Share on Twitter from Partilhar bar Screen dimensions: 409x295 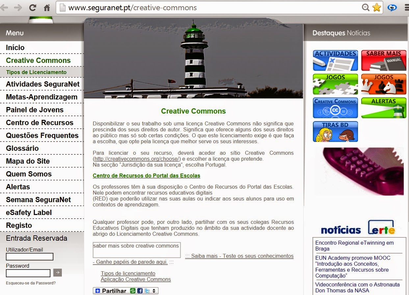[147, 291]
